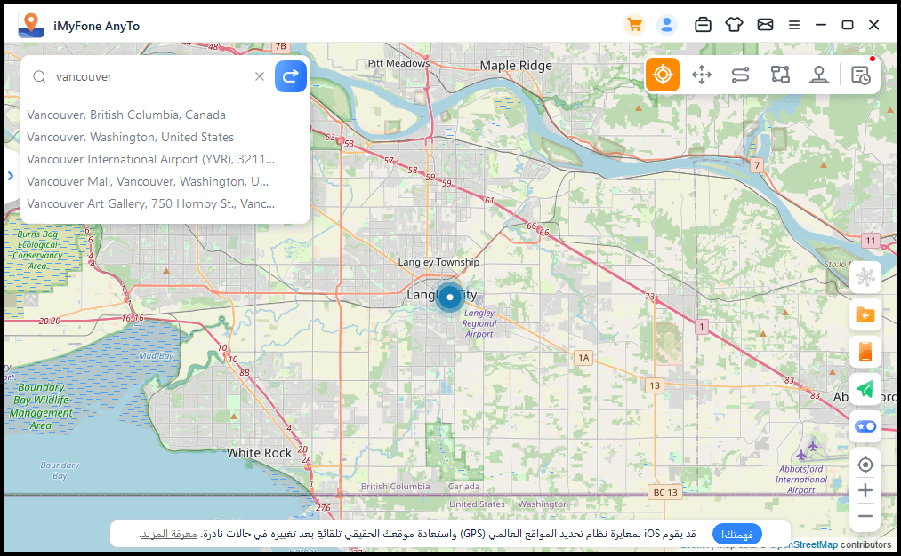Zoom in the map with plus
901x556 pixels.
[865, 490]
